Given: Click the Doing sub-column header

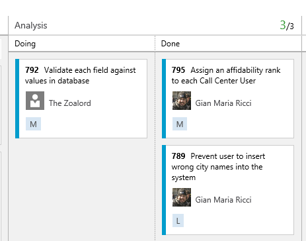Looking at the screenshot, I should [x=25, y=44].
